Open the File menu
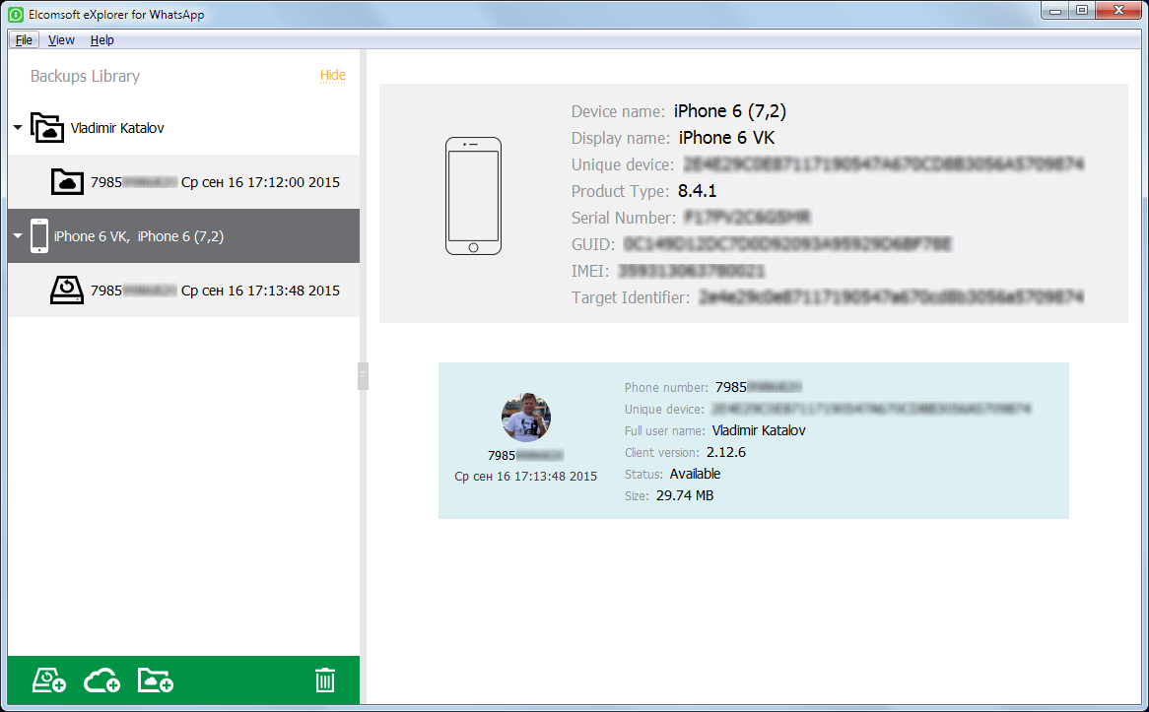The image size is (1149, 712). tap(24, 39)
